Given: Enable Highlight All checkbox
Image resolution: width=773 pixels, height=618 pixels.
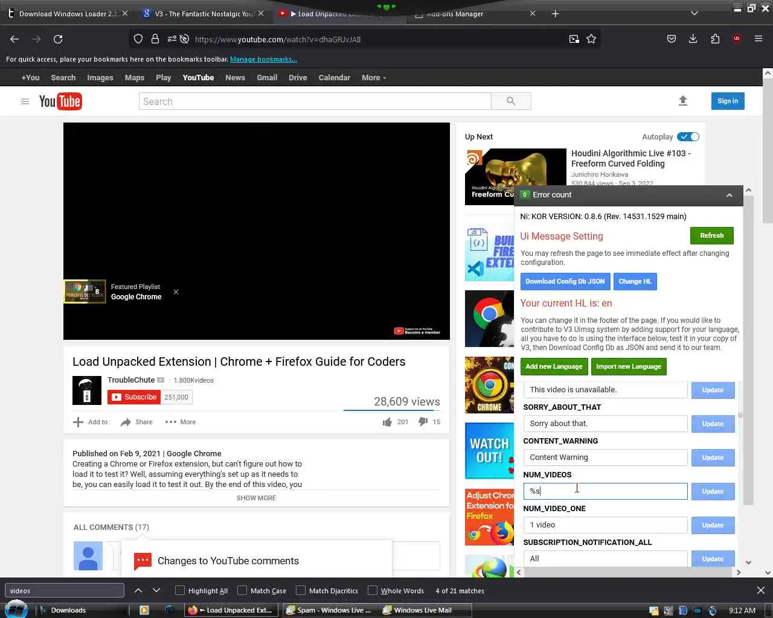Looking at the screenshot, I should (x=179, y=590).
